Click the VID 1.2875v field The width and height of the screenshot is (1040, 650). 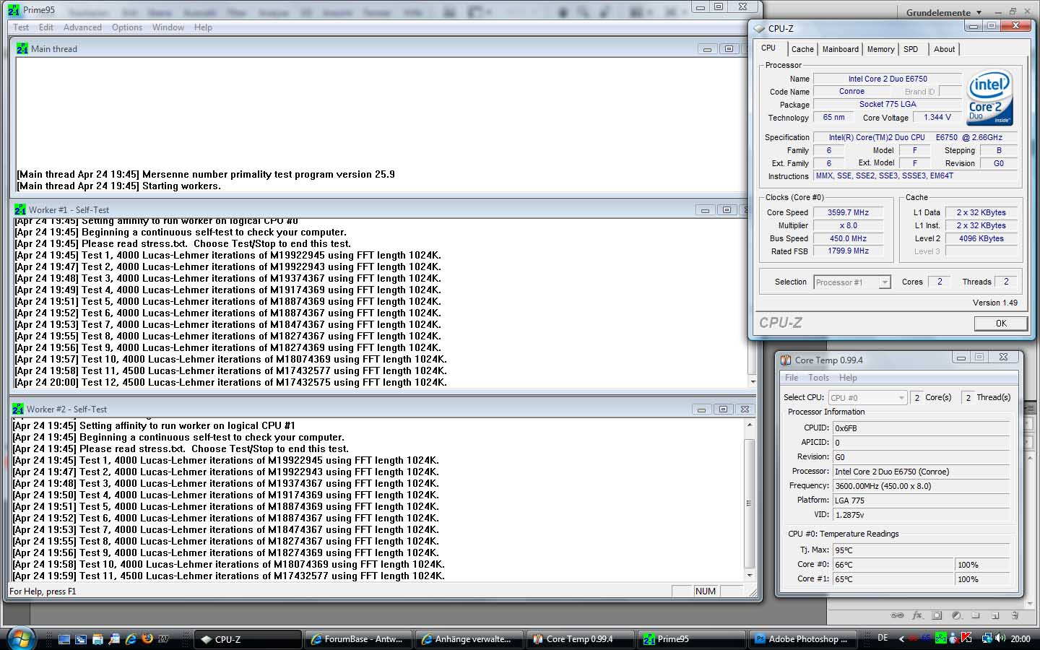pos(921,515)
